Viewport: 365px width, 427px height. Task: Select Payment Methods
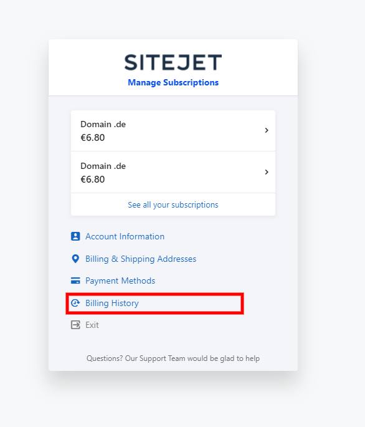click(120, 281)
